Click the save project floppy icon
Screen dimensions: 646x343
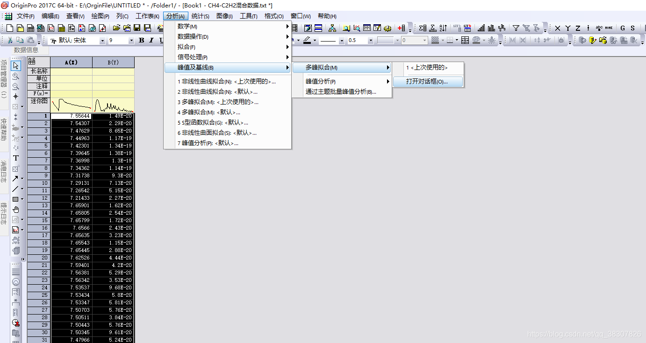click(x=137, y=28)
